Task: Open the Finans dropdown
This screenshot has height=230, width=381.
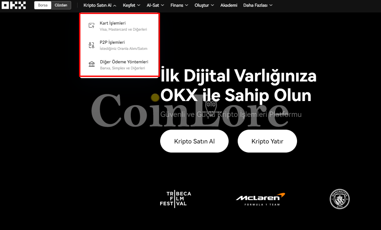Action: (179, 5)
